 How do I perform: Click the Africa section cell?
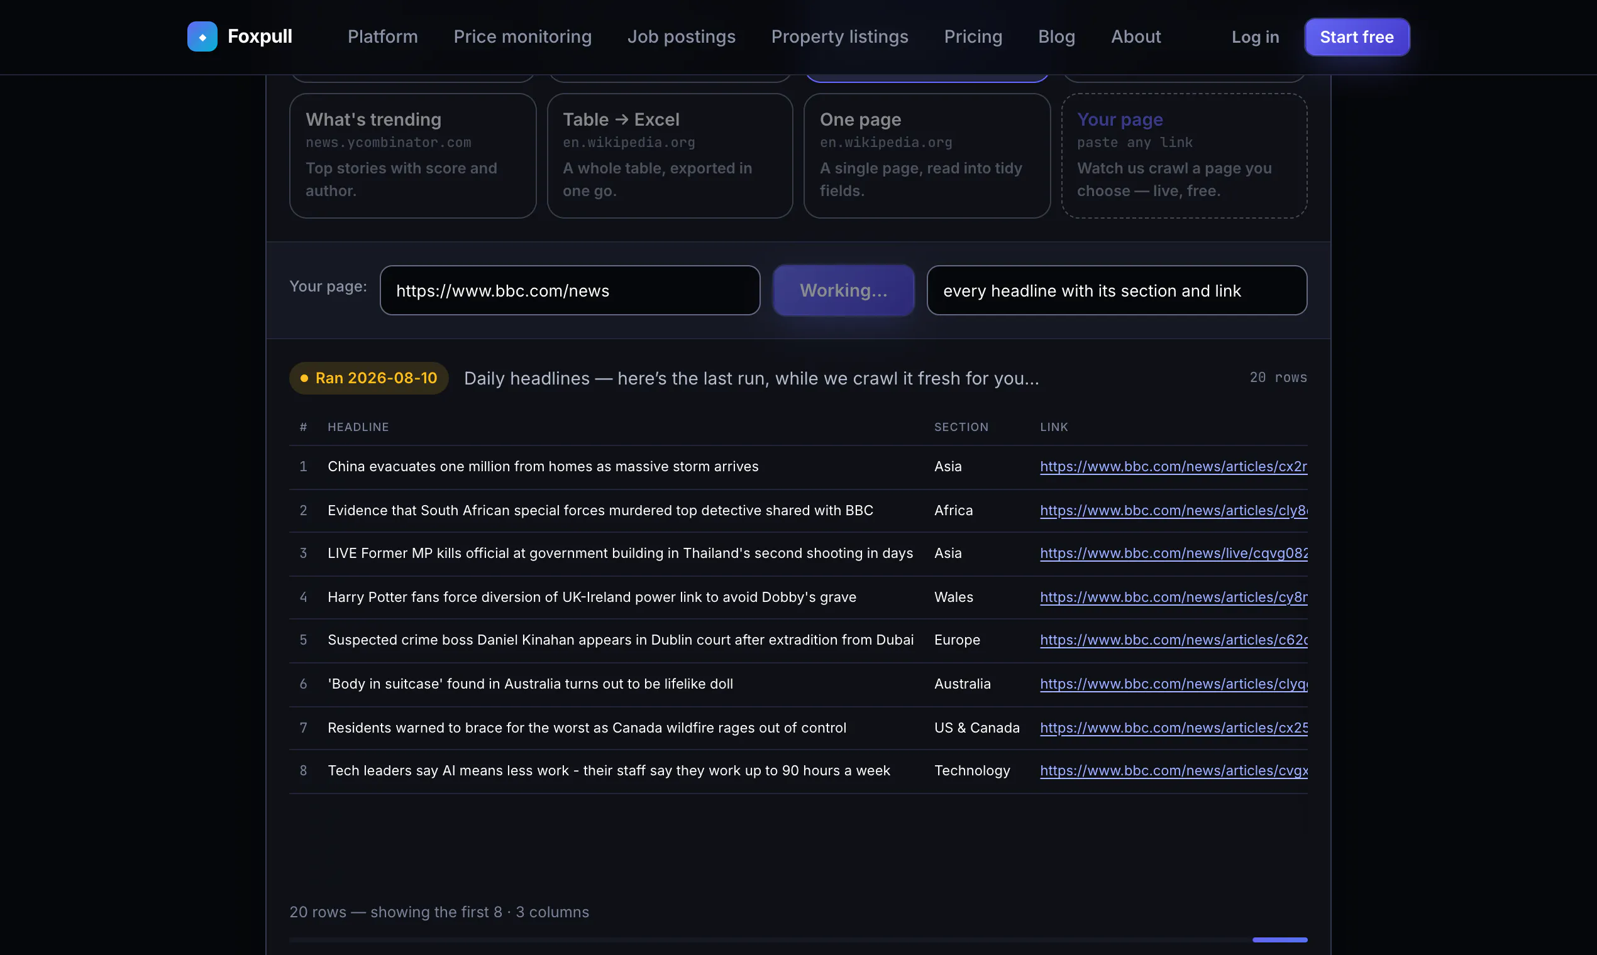tap(953, 510)
